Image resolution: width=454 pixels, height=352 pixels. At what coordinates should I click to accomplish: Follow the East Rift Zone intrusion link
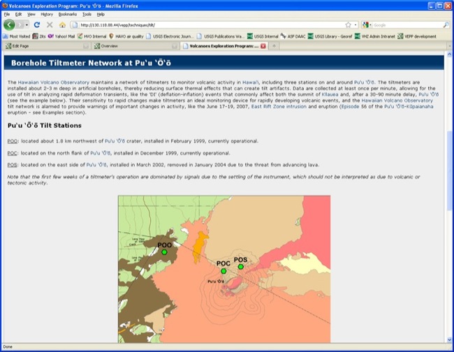click(279, 107)
